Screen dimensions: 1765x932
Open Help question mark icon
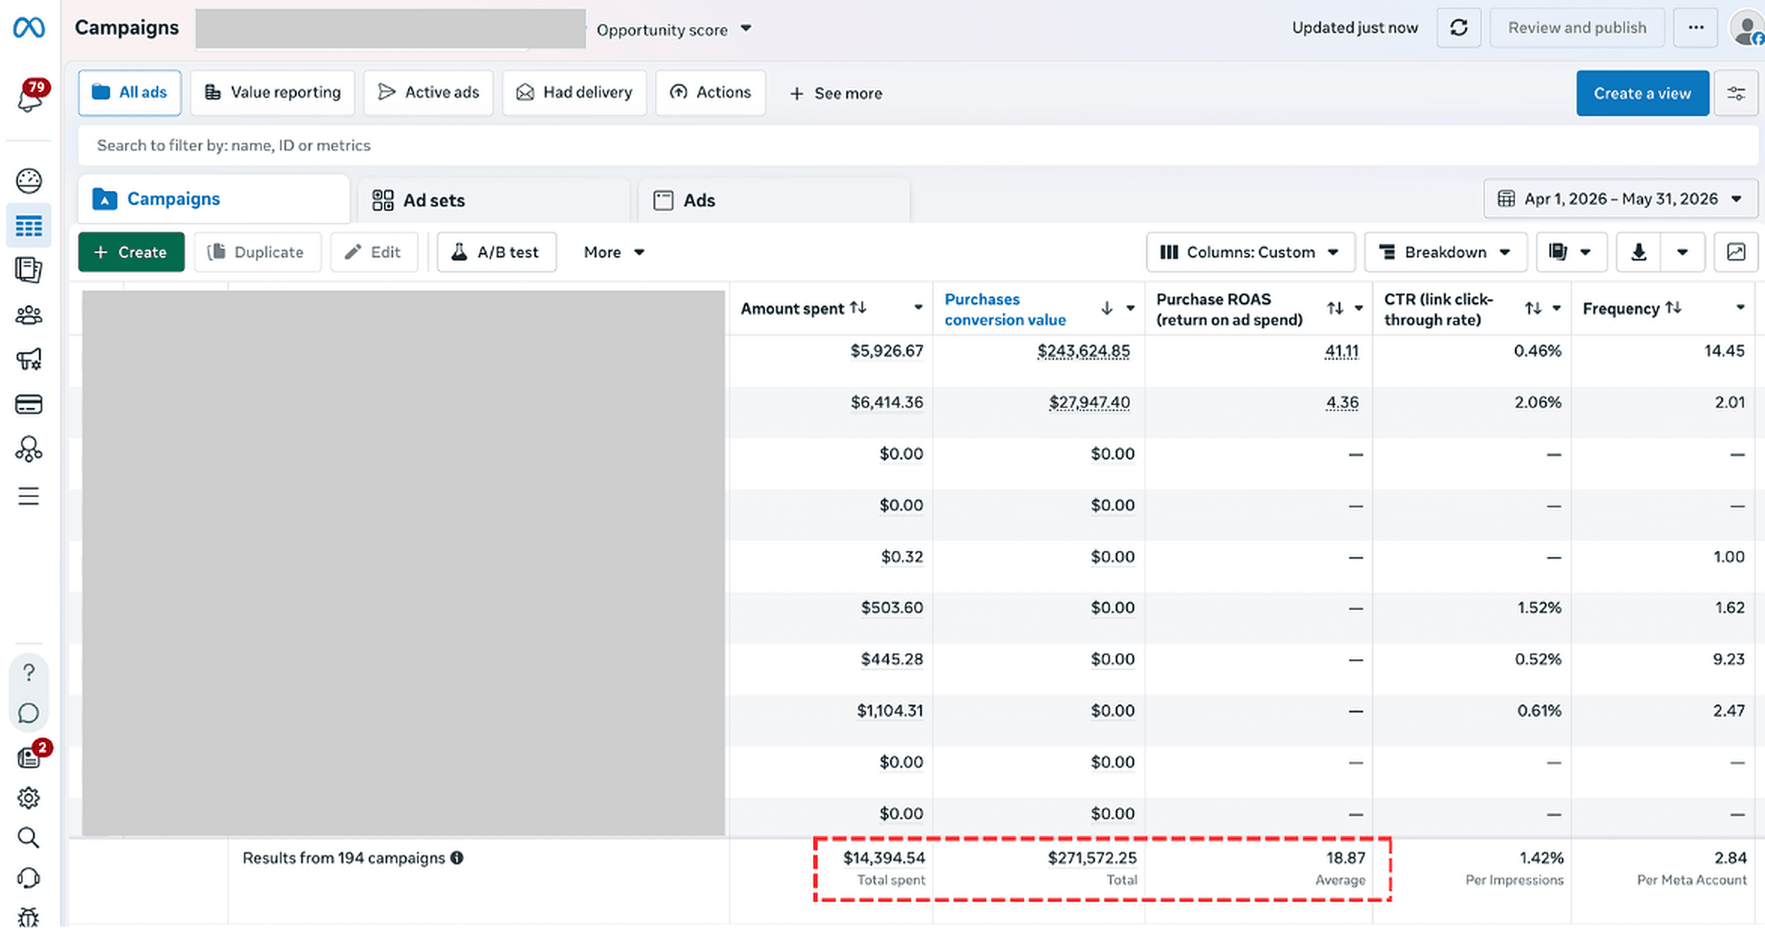[x=29, y=672]
